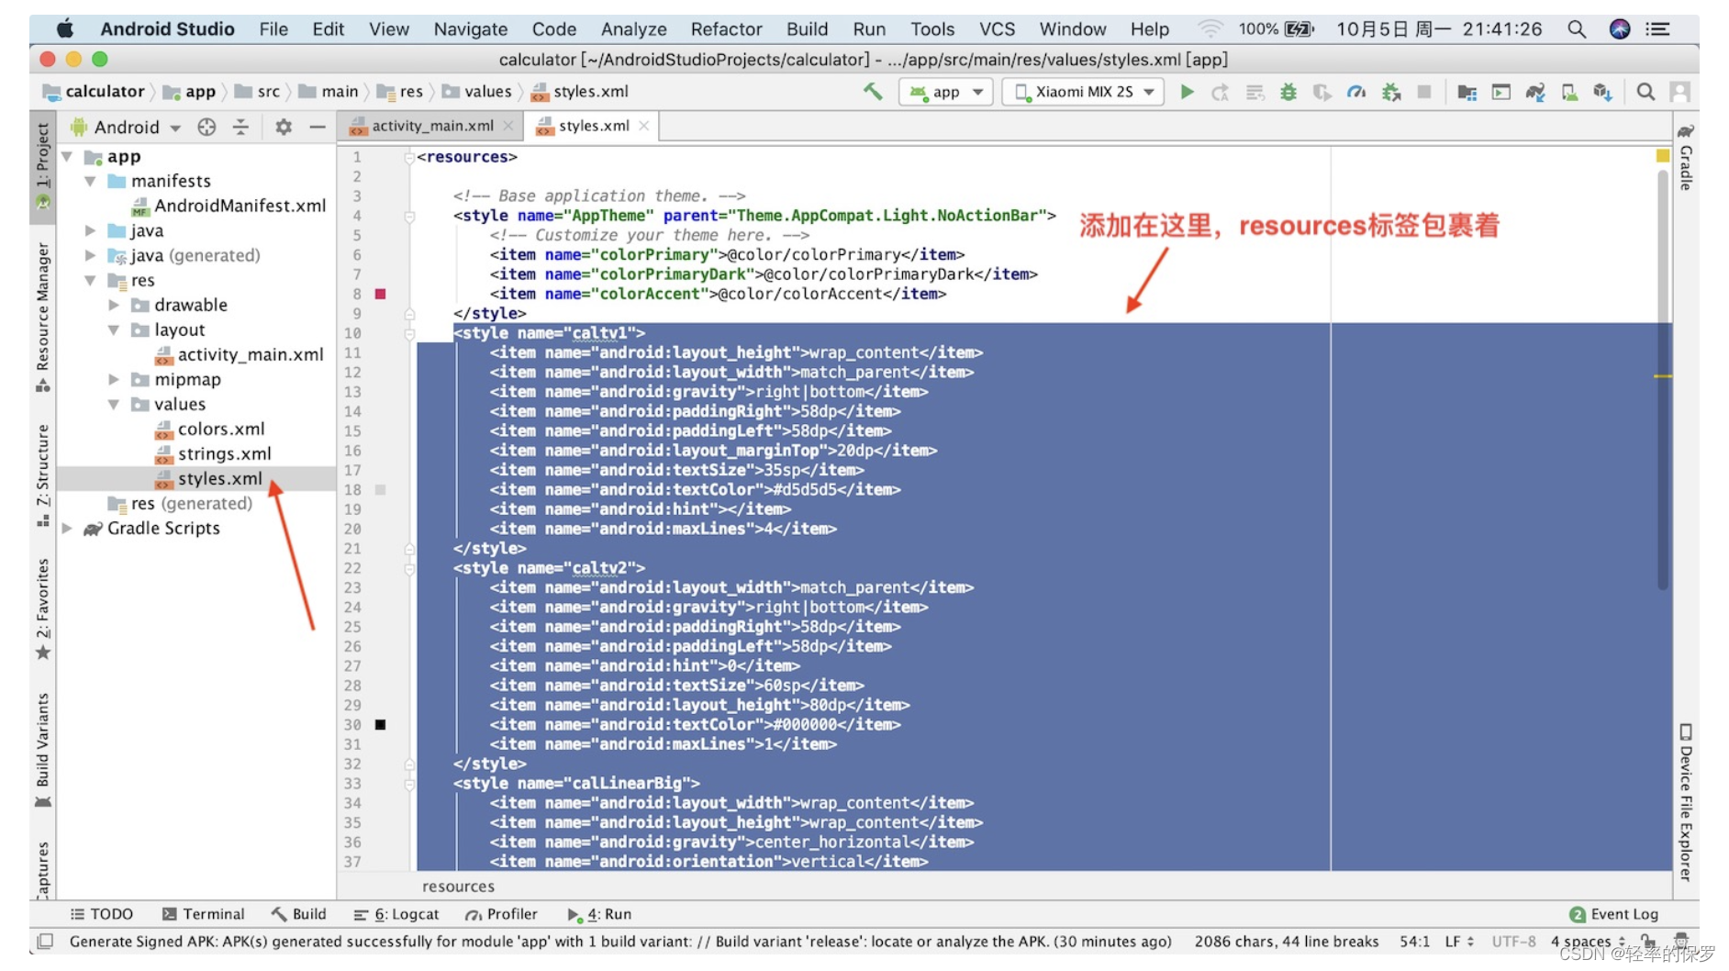Collapse the values folder
Viewport: 1729px width, 971px height.
click(114, 405)
